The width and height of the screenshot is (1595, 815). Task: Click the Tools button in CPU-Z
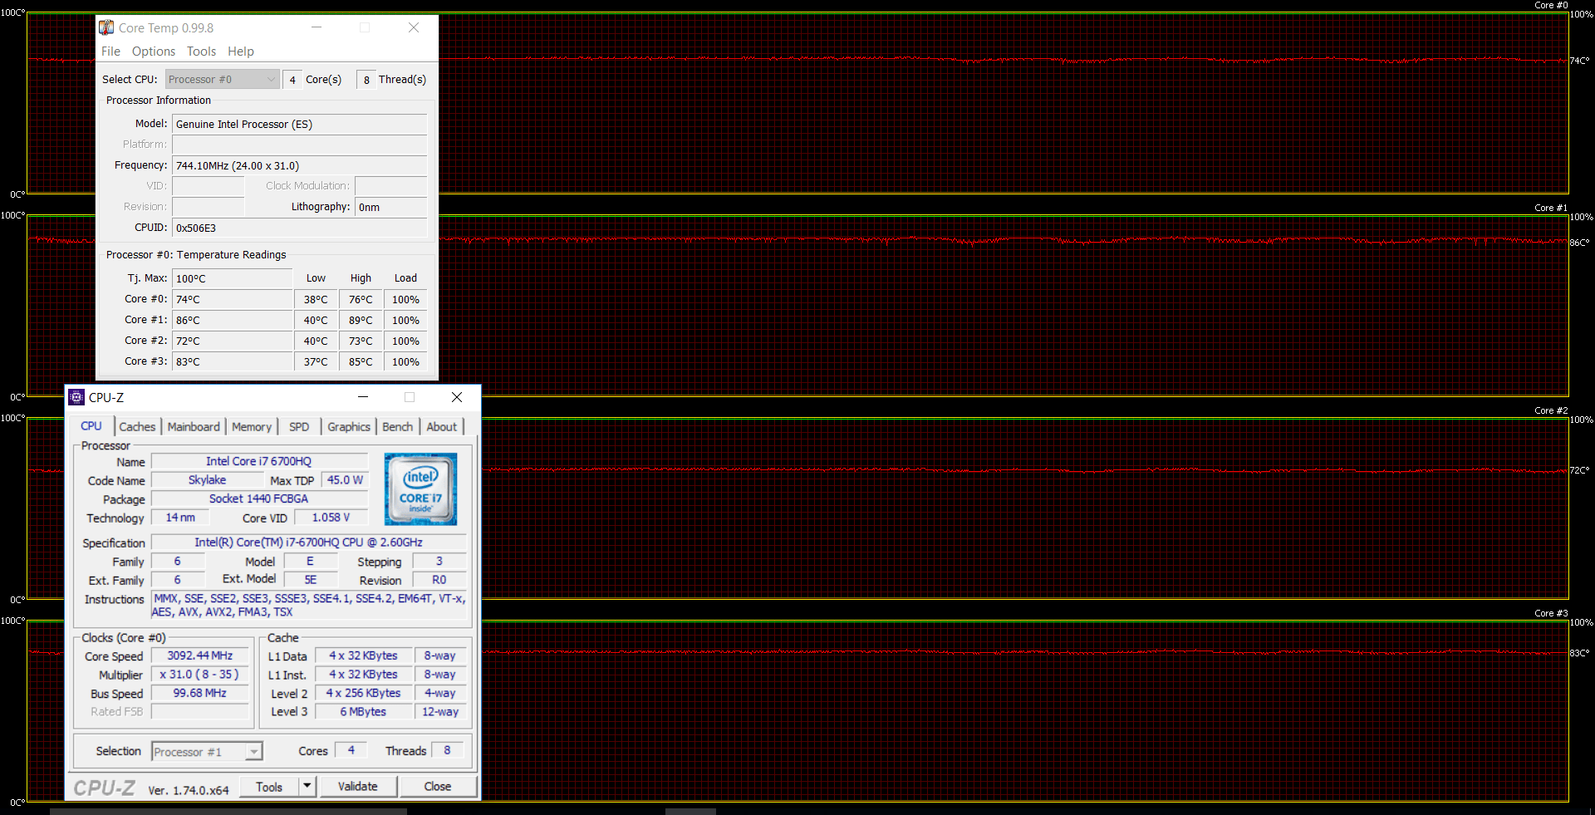[x=269, y=786]
